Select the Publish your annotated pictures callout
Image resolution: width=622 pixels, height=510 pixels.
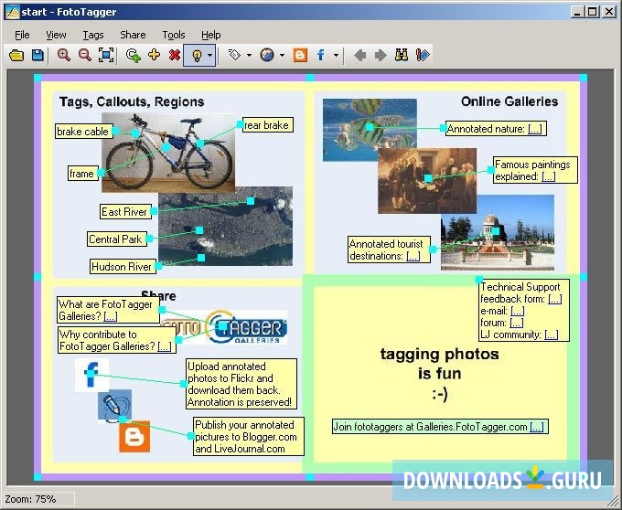pyautogui.click(x=248, y=436)
